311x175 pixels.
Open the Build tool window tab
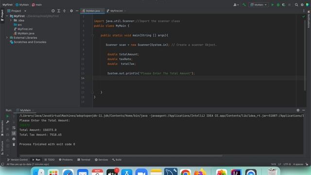click(117, 160)
